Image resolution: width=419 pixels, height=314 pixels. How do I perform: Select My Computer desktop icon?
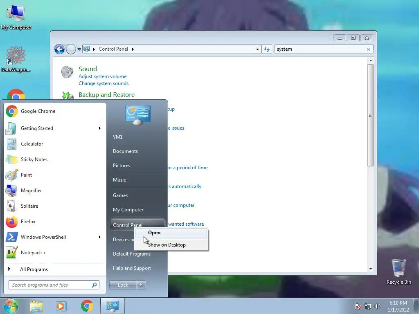click(16, 16)
